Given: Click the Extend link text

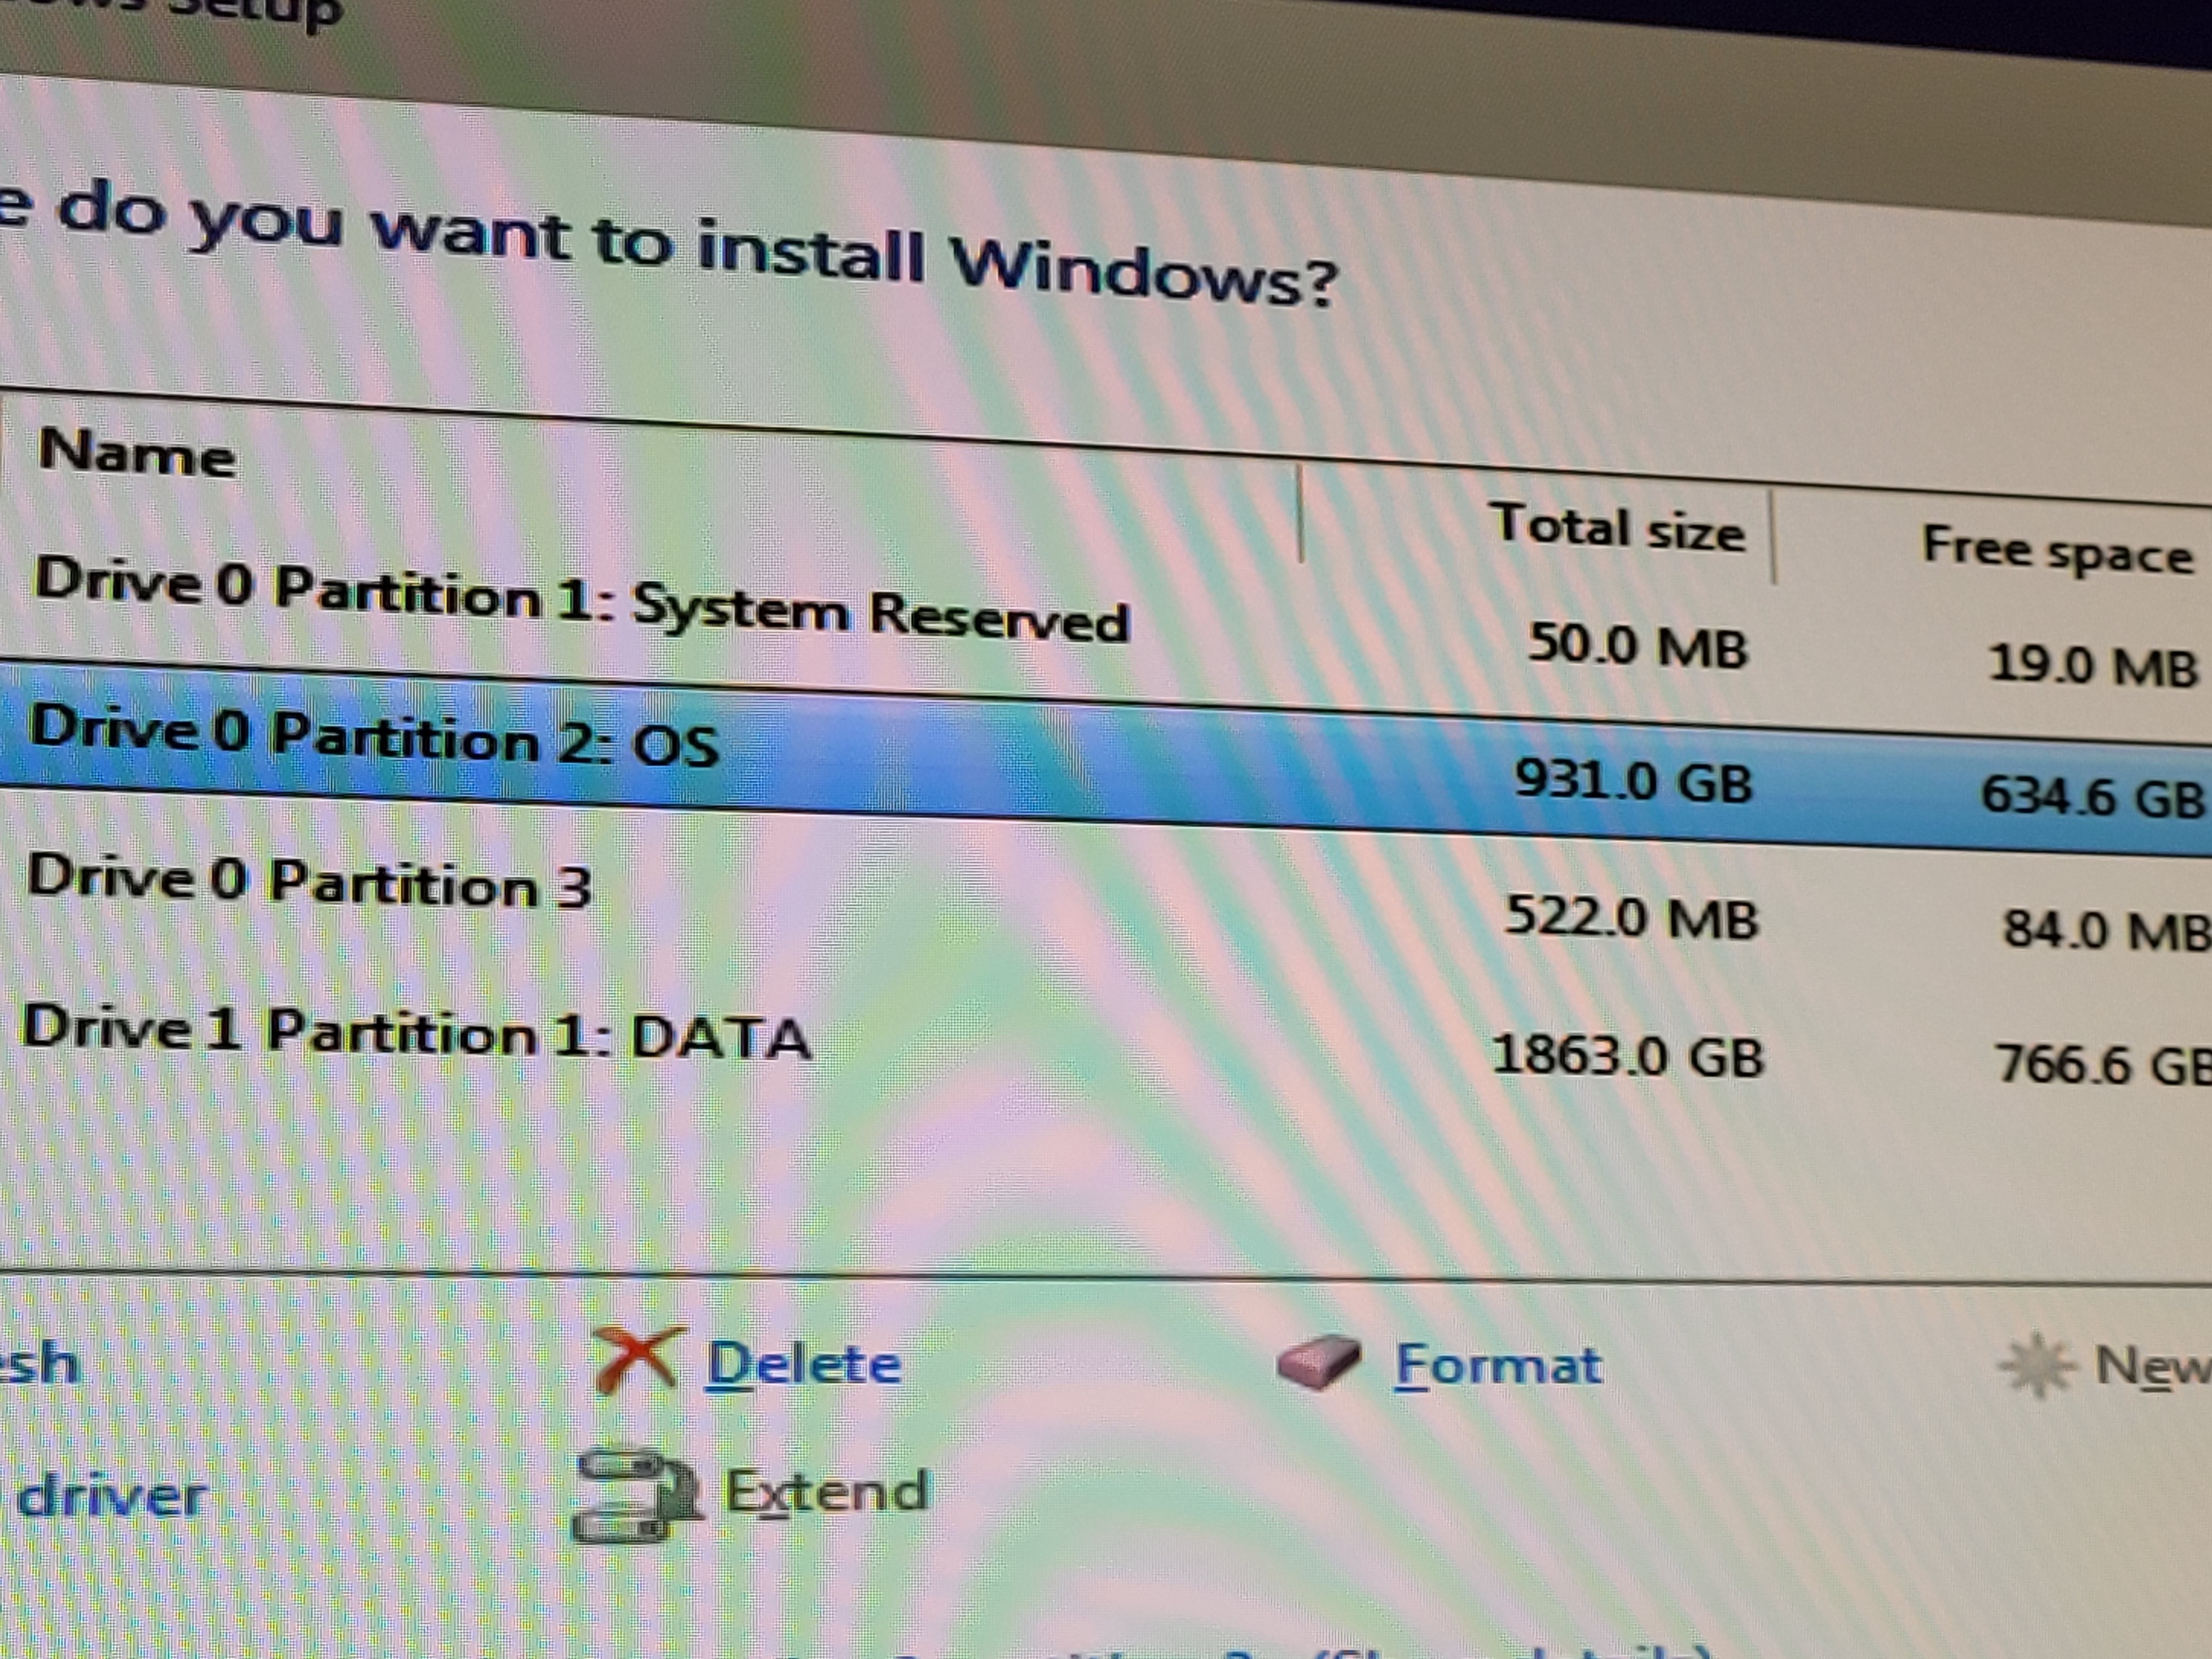Looking at the screenshot, I should pyautogui.click(x=826, y=1492).
